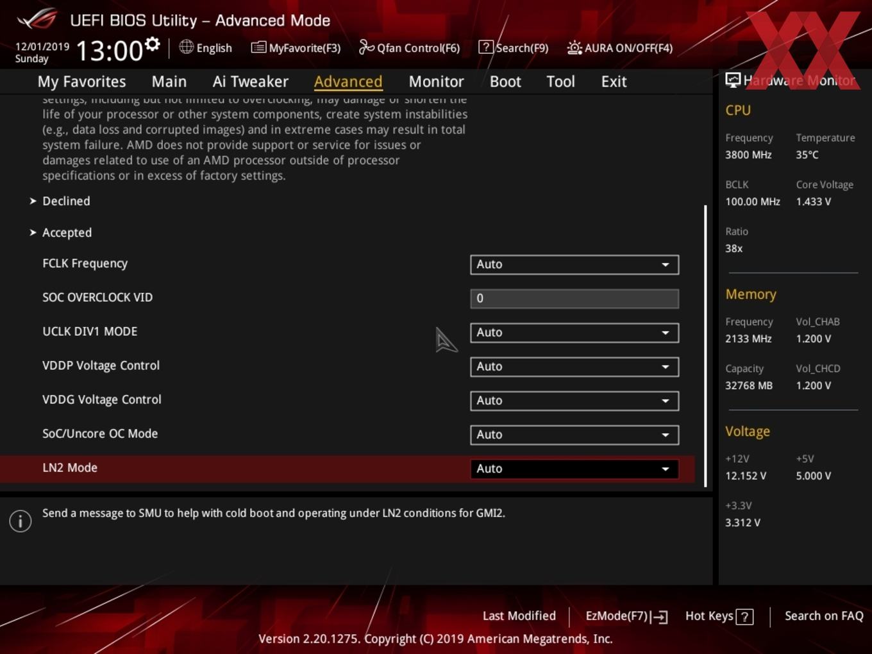Click the Voltage section heading
This screenshot has height=654, width=872.
(x=748, y=432)
